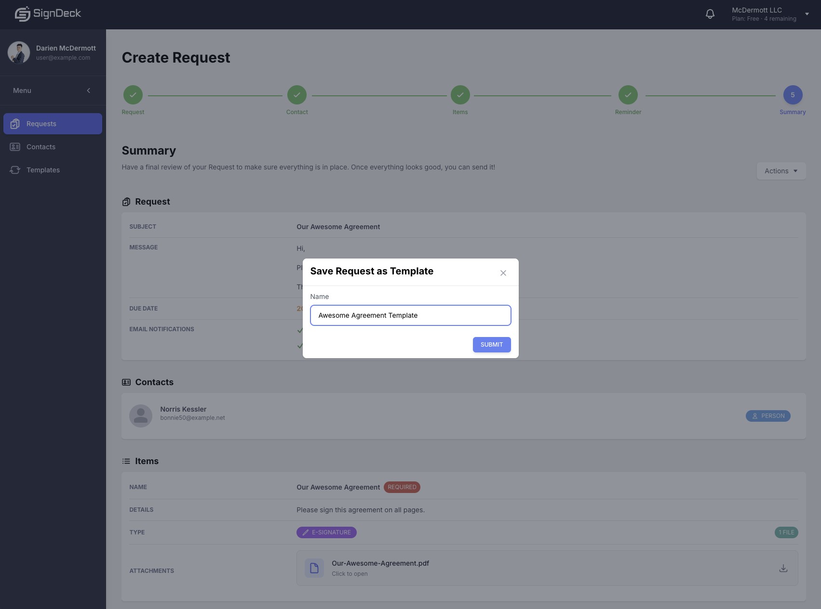Image resolution: width=821 pixels, height=609 pixels.
Task: Download the Our-Awesome-Agreement.pdf attachment
Action: (x=783, y=568)
